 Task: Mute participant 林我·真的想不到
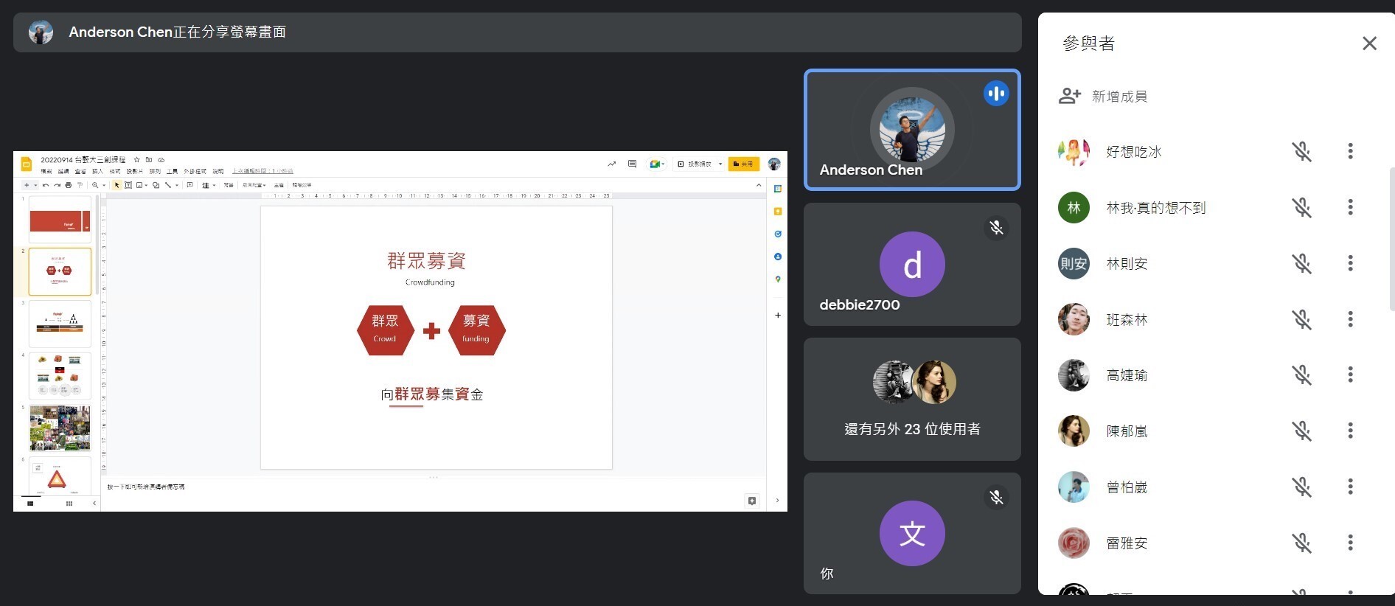point(1301,207)
